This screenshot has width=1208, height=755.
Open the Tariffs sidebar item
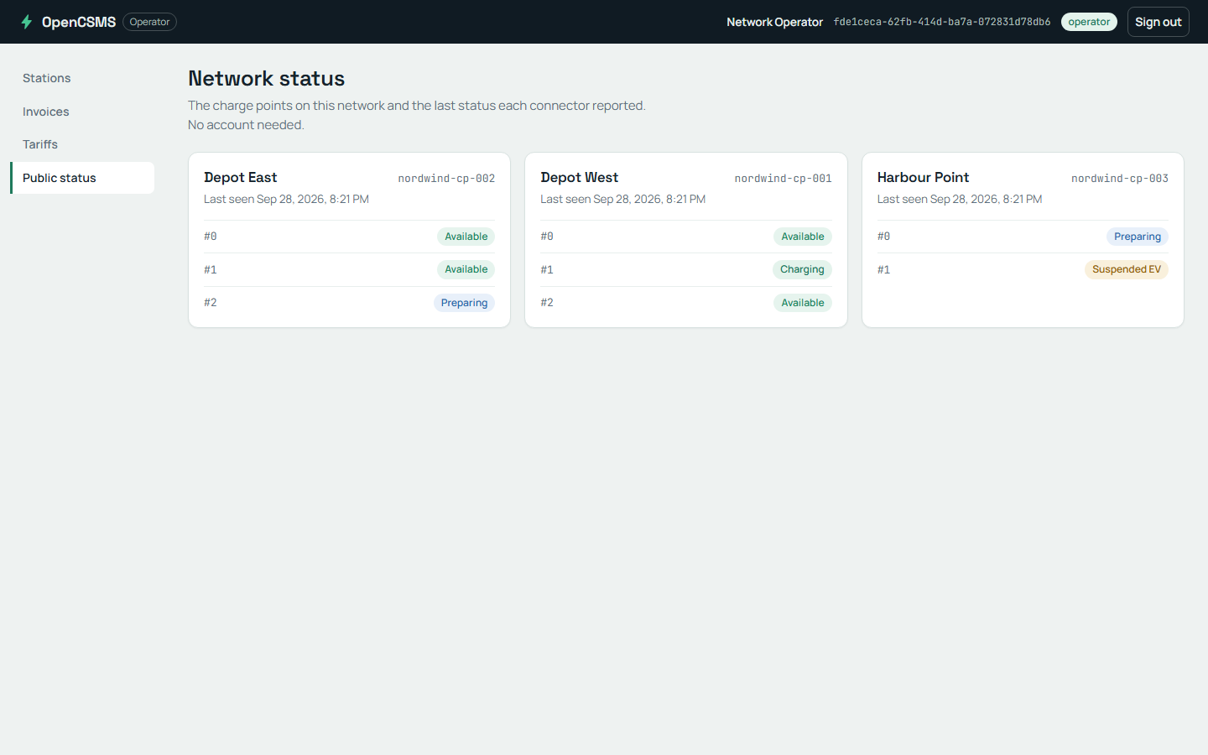(82, 144)
